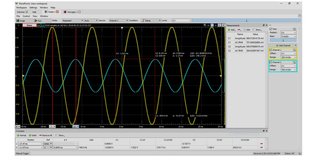This screenshot has height=157, width=315.
Task: Click the Single acquisition button
Action: pos(24,21)
